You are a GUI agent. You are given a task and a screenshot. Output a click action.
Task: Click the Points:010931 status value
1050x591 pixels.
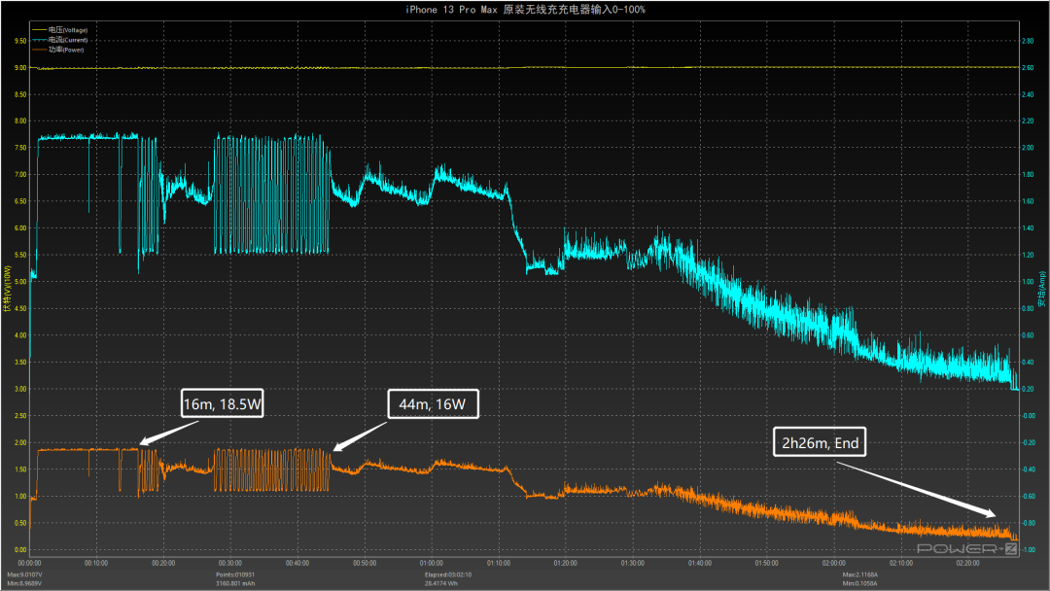pos(235,574)
